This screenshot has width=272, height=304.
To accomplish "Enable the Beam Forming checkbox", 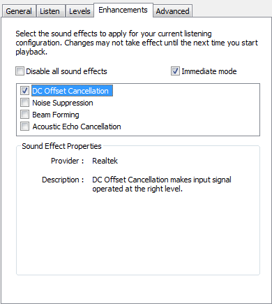I will tap(24, 115).
